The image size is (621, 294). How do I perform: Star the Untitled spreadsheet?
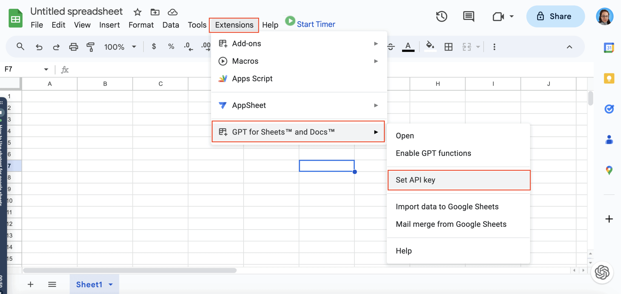[x=137, y=12]
